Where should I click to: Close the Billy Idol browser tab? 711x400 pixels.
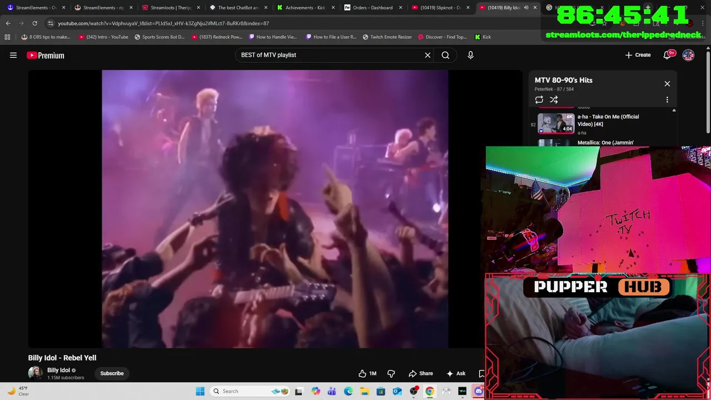tap(535, 8)
